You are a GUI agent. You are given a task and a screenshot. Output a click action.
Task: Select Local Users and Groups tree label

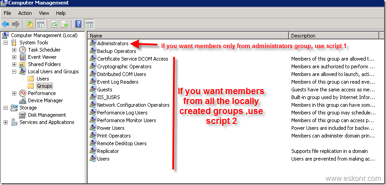(x=53, y=71)
